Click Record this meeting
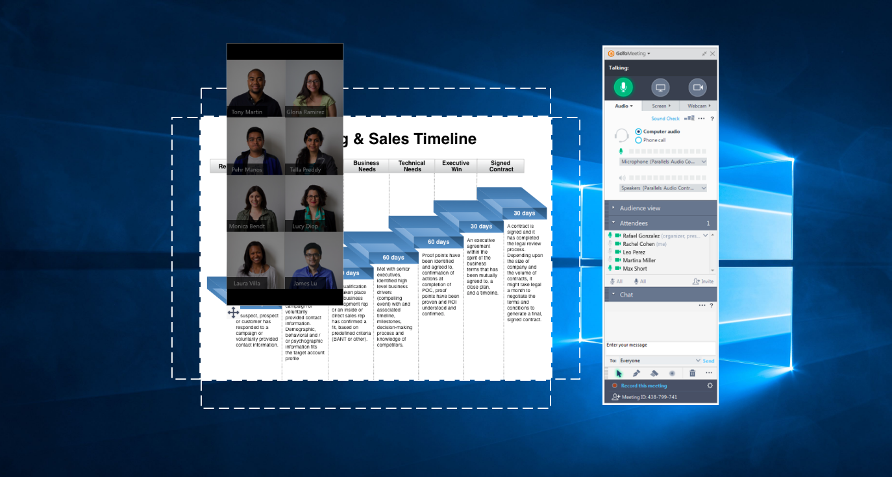 pos(643,385)
